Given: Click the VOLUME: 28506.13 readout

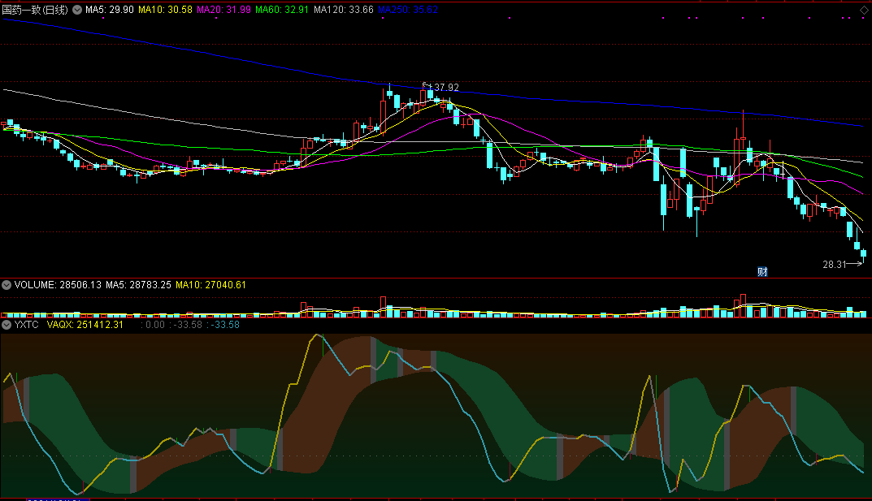Looking at the screenshot, I should tap(58, 285).
